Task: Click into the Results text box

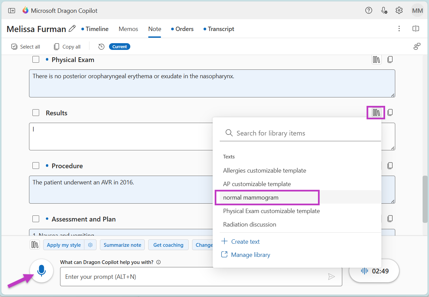Action: pyautogui.click(x=122, y=137)
